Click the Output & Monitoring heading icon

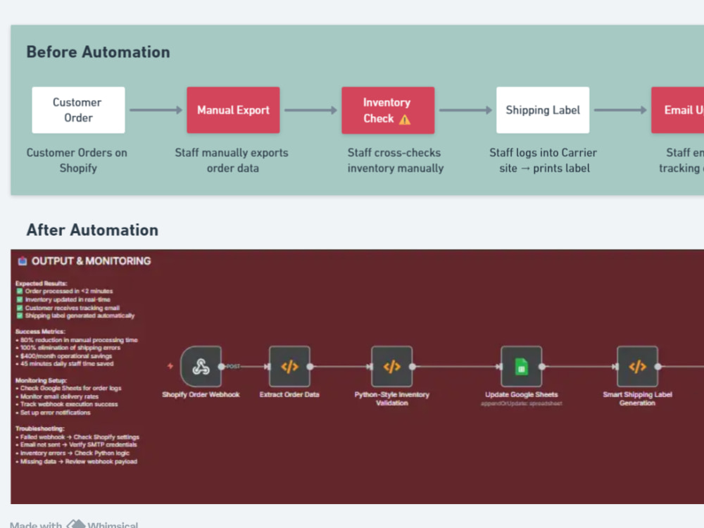pos(23,261)
